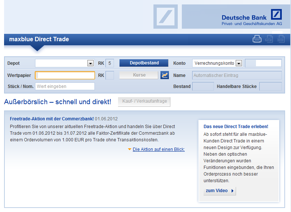
Task: Click the Wertpapier RK field
Action: pyautogui.click(x=110, y=75)
